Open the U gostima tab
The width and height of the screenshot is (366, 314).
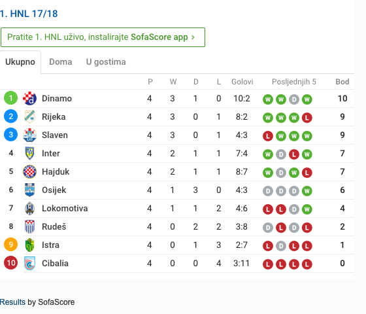[106, 62]
